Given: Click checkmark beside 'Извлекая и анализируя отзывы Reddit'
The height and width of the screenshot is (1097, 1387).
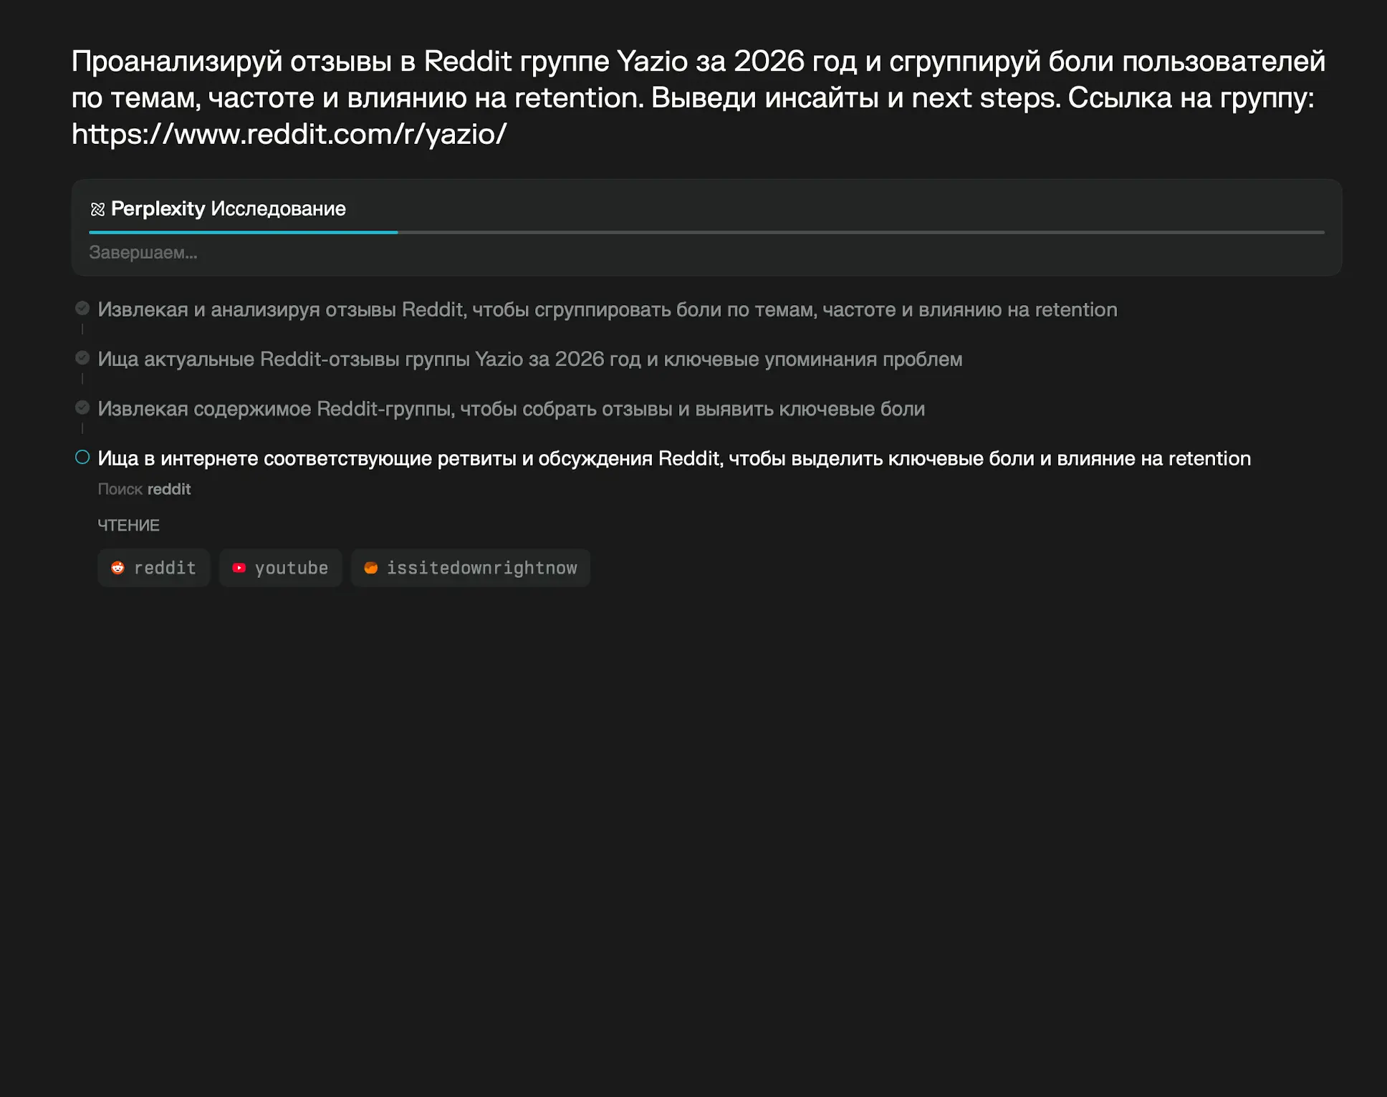Looking at the screenshot, I should click(82, 308).
